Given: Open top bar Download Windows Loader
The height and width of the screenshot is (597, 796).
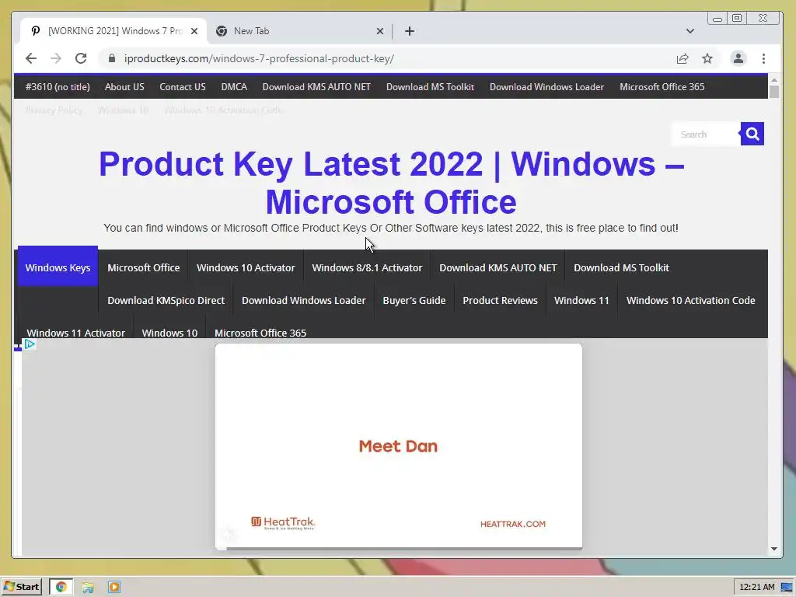Looking at the screenshot, I should pos(546,87).
